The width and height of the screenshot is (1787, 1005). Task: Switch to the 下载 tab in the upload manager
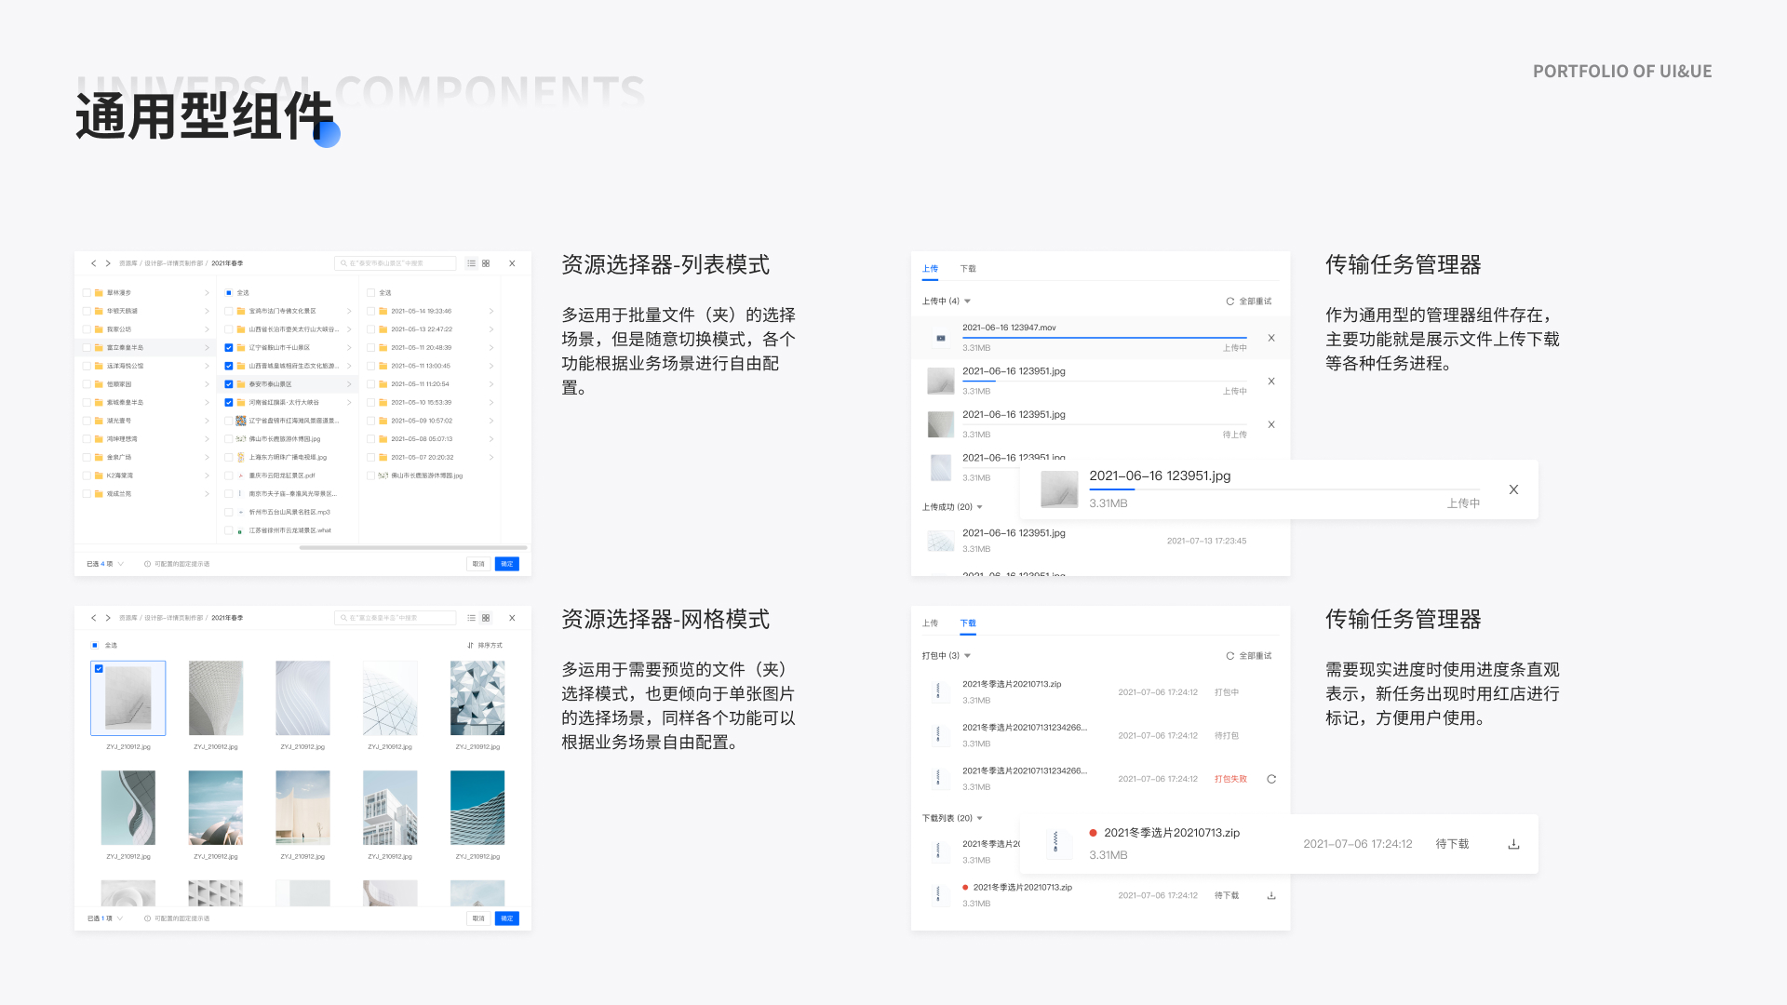[968, 268]
